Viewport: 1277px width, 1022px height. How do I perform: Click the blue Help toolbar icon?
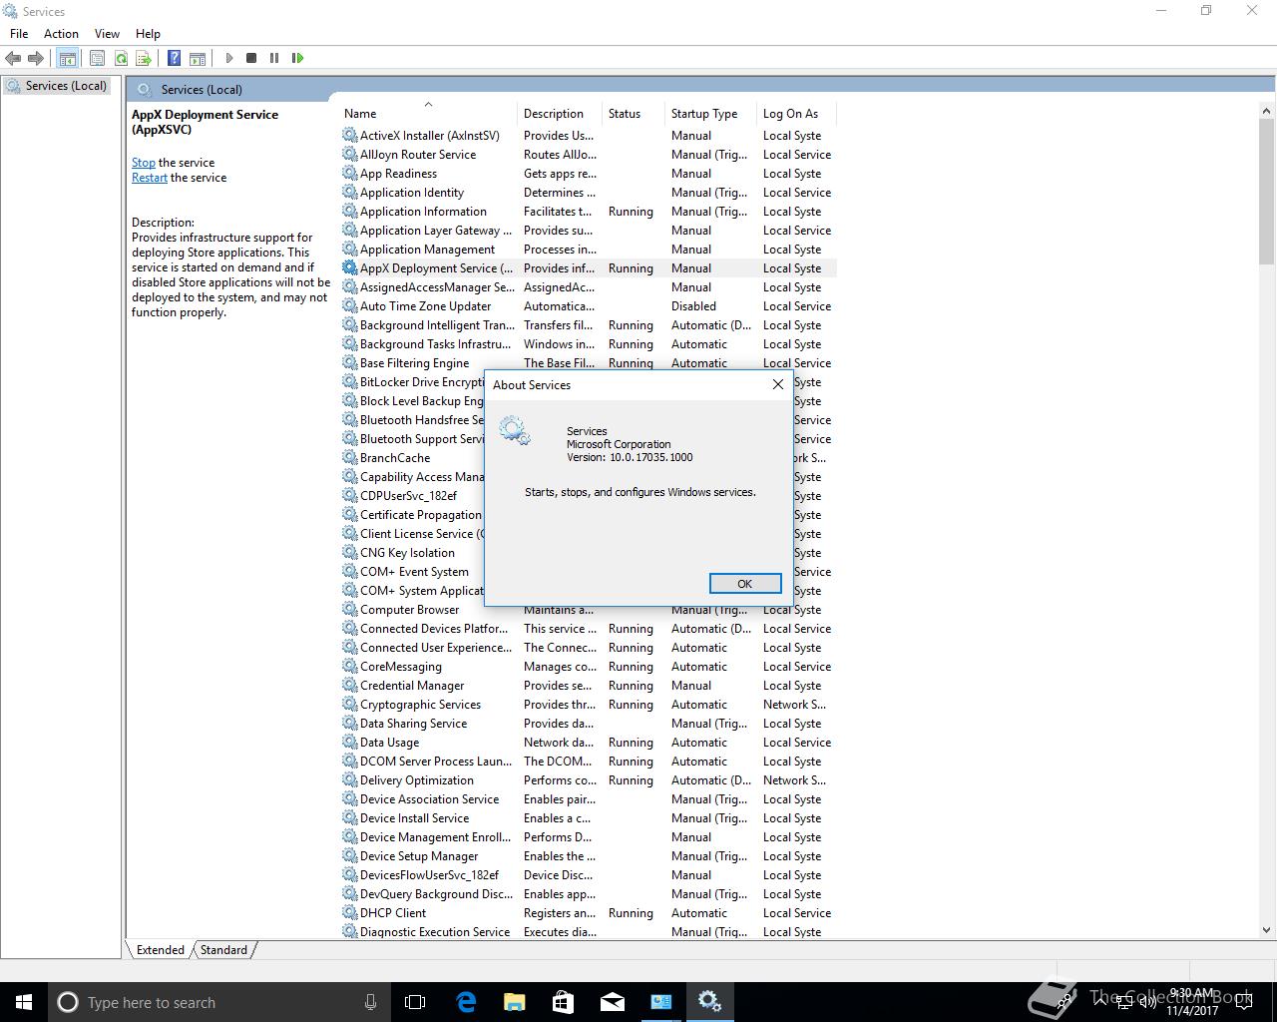click(x=174, y=58)
